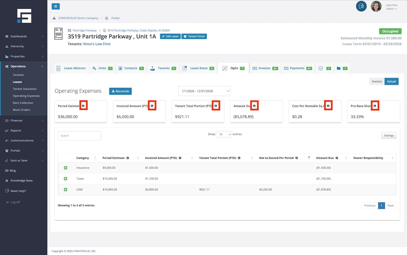Image resolution: width=407 pixels, height=255 pixels.
Task: Click info icon beside Period Estimate card
Action: click(x=83, y=106)
